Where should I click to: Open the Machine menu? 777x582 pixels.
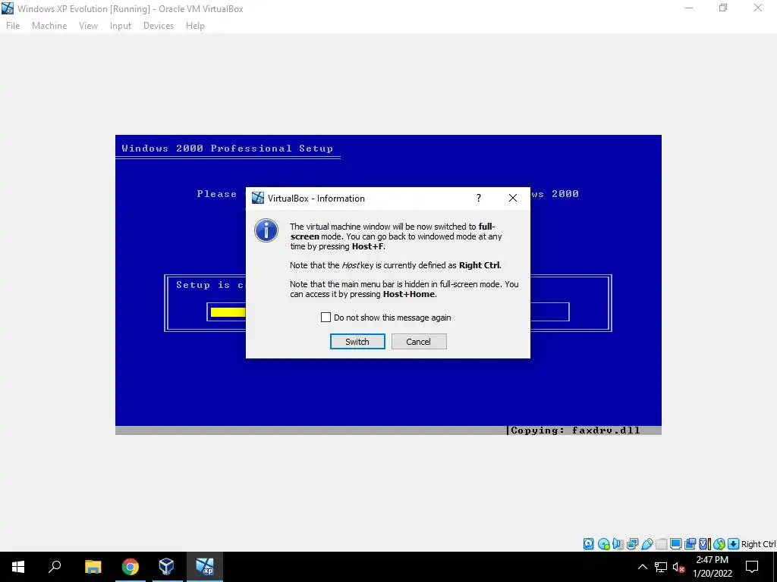(49, 26)
